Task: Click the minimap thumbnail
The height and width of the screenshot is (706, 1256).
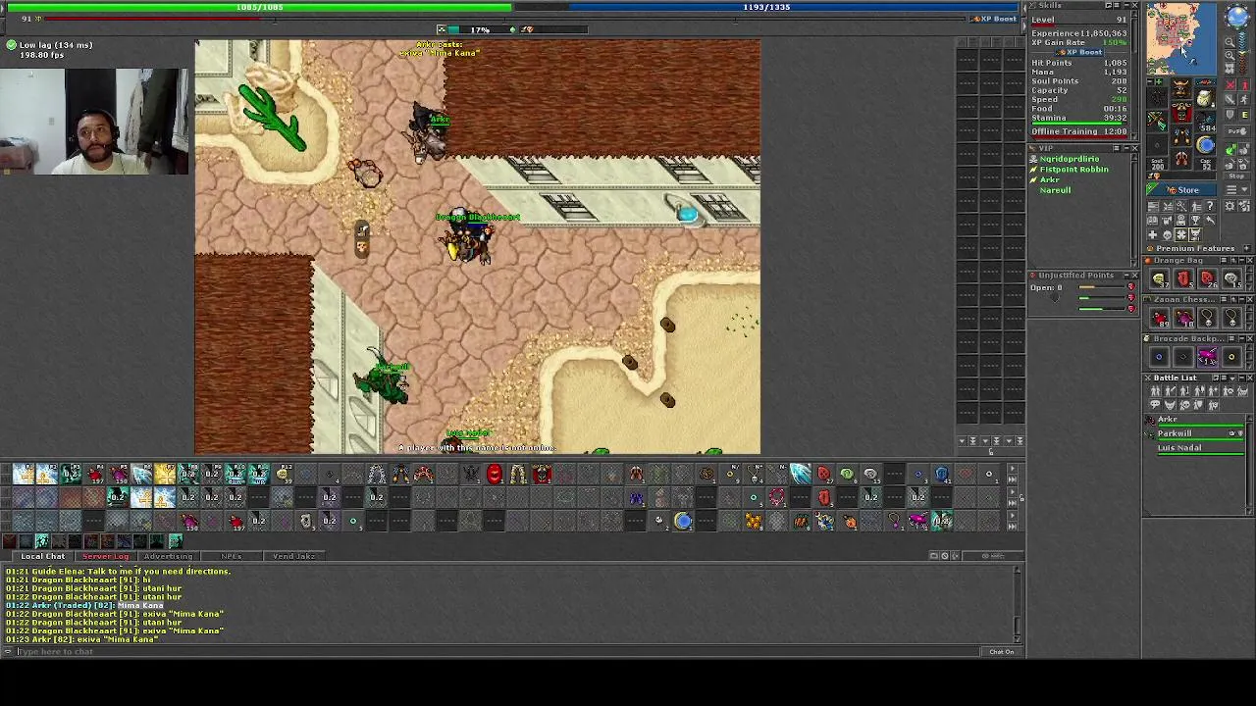Action: (1180, 37)
